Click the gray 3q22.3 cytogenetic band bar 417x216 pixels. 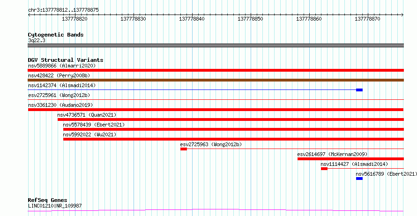point(216,45)
